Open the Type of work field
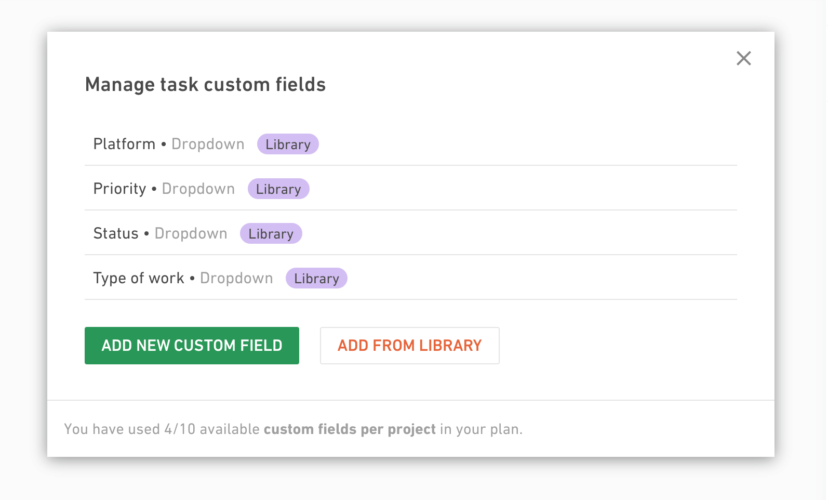Image resolution: width=828 pixels, height=500 pixels. (410, 278)
